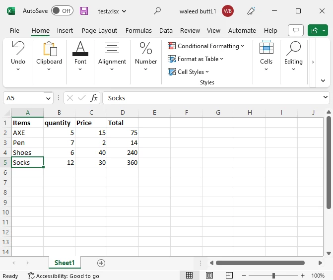Viewport: 333px width, 280px height.
Task: Open the Insert ribbon tab
Action: click(x=65, y=30)
